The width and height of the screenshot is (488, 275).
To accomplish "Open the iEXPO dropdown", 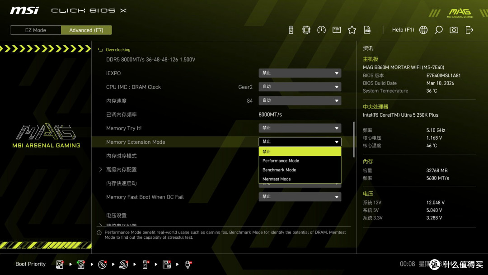I will click(x=300, y=73).
